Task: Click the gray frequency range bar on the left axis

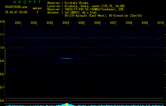Action: pyautogui.click(x=5, y=61)
